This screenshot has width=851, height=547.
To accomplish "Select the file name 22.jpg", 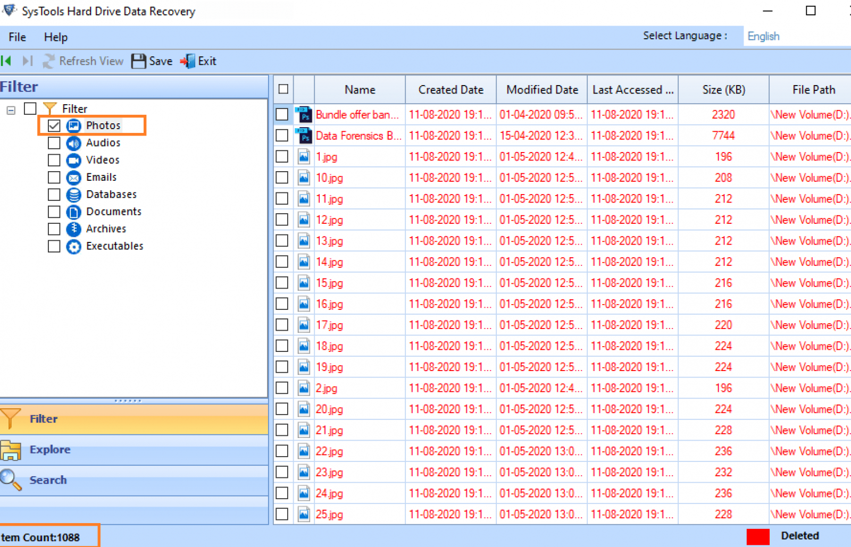I will point(329,451).
